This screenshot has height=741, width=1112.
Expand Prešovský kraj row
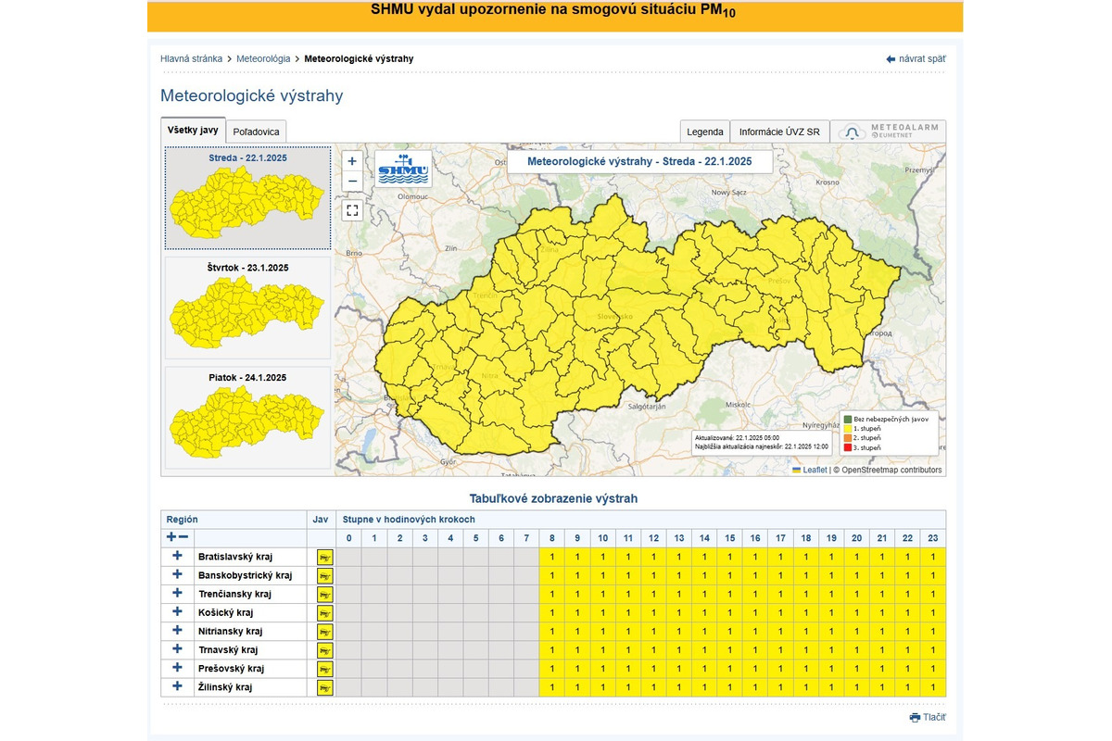[177, 668]
